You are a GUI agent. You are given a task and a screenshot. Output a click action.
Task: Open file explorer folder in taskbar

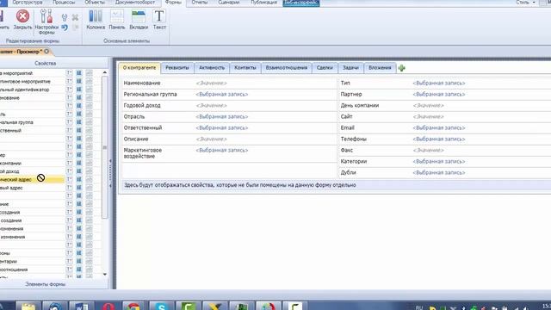28,306
